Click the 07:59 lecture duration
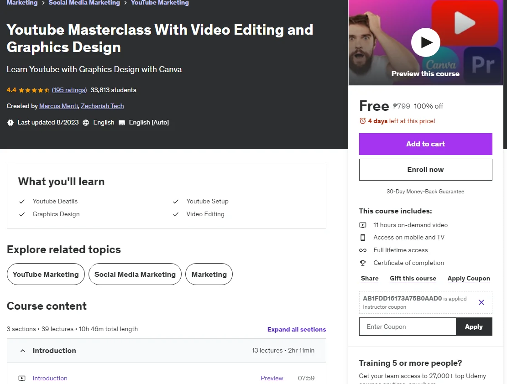This screenshot has width=507, height=384. click(x=306, y=378)
